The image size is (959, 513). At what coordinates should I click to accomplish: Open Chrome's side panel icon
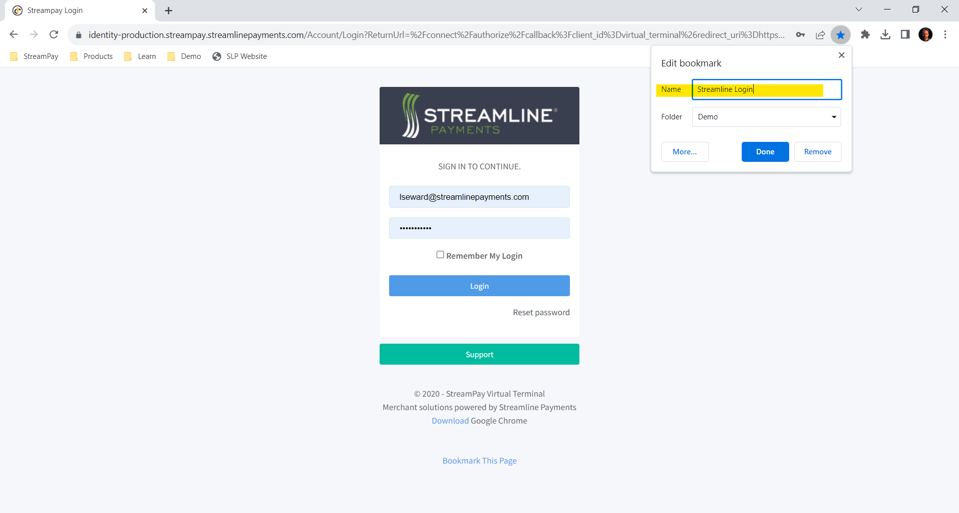906,34
